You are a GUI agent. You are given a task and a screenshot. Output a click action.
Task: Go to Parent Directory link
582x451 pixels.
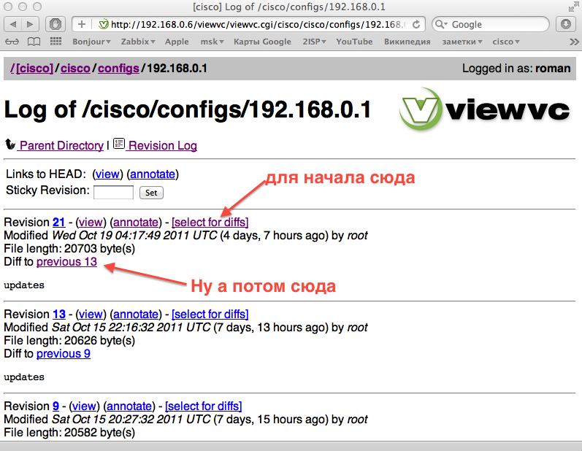61,145
